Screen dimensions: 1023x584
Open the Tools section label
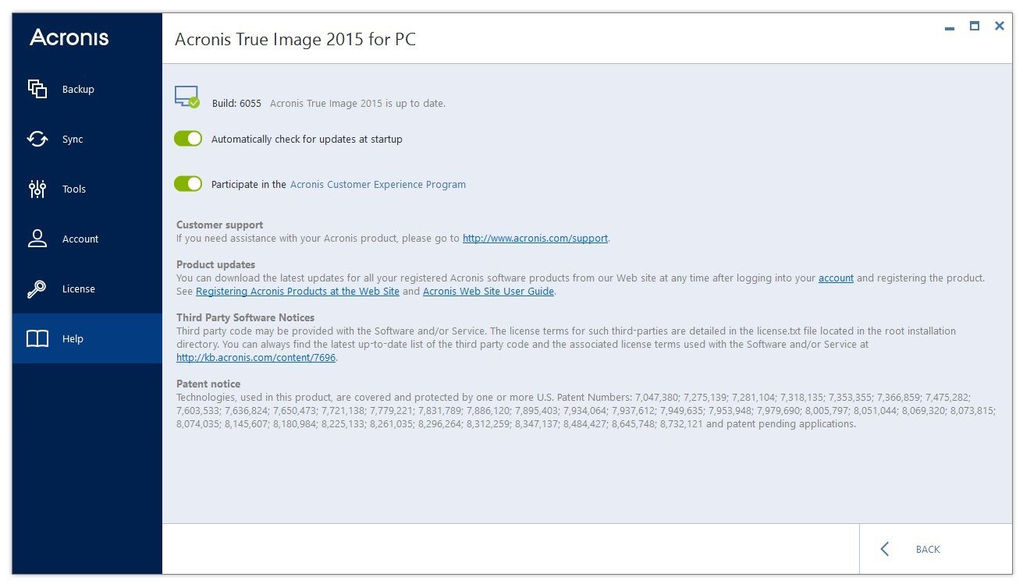[x=74, y=189]
